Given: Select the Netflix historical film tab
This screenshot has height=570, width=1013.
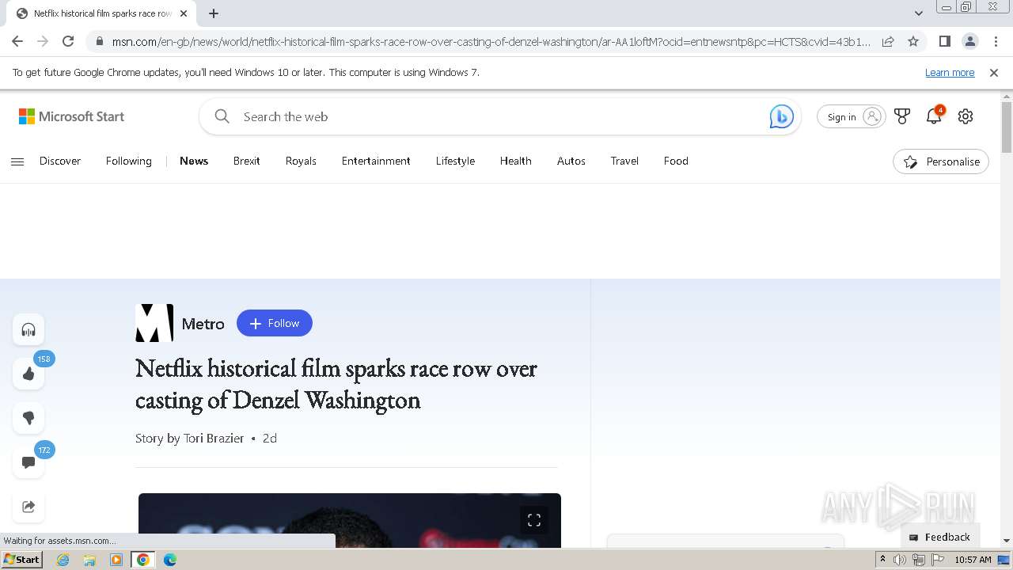Looking at the screenshot, I should [101, 13].
